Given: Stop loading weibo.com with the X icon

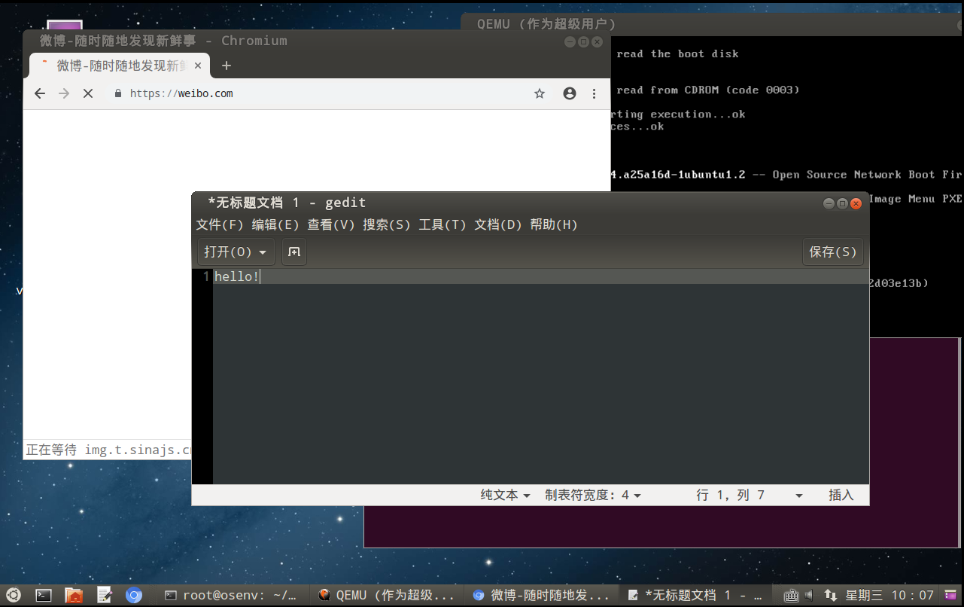Looking at the screenshot, I should [87, 93].
